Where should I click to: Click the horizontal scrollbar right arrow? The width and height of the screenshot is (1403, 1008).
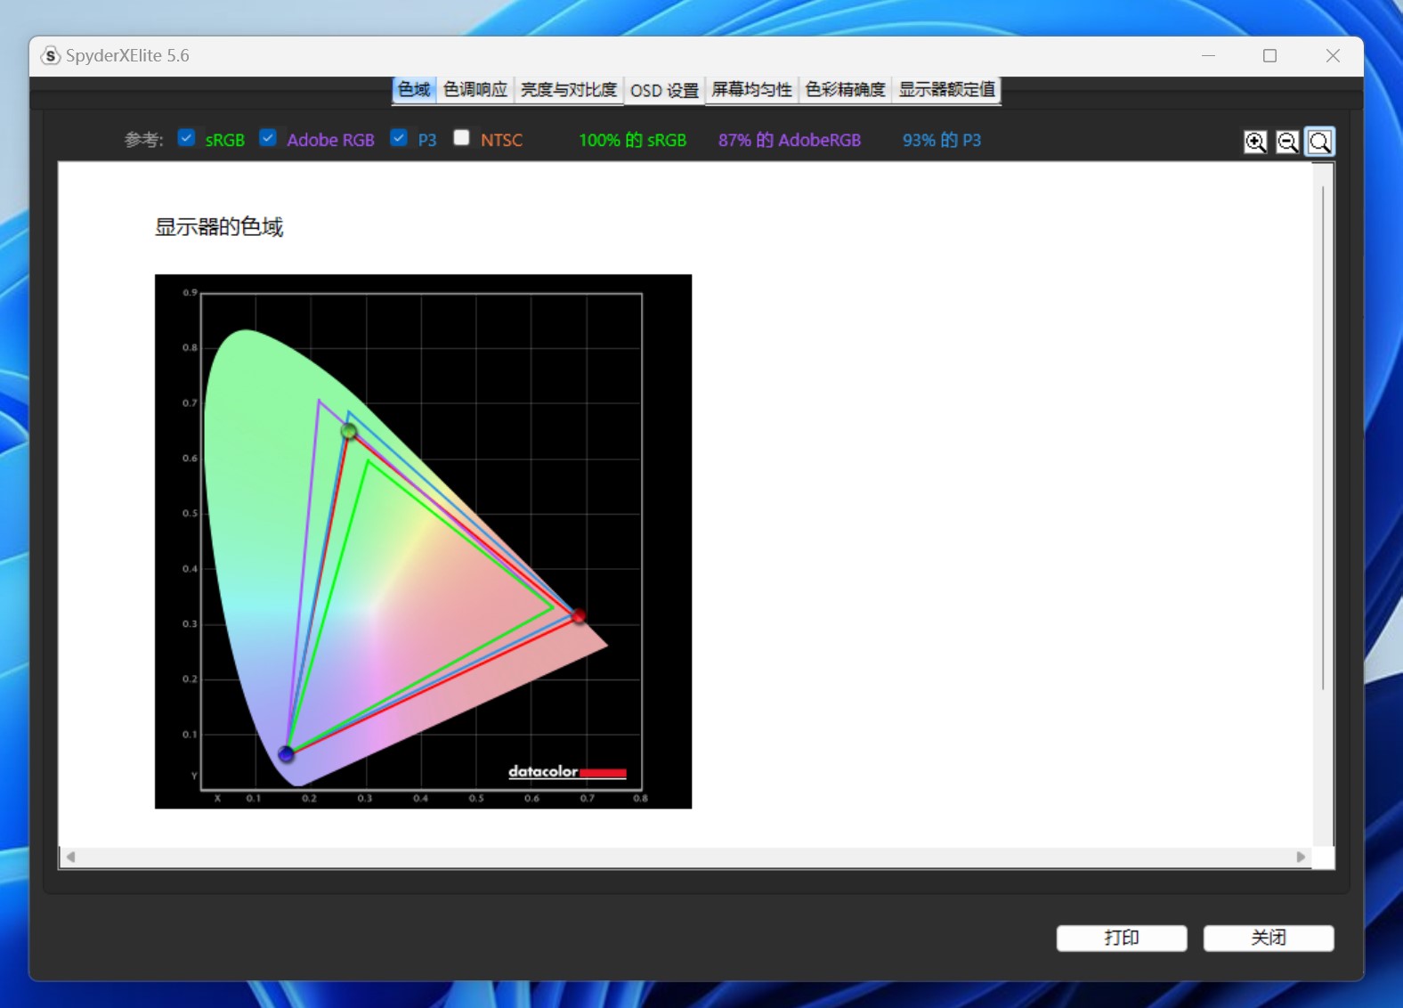tap(1301, 857)
